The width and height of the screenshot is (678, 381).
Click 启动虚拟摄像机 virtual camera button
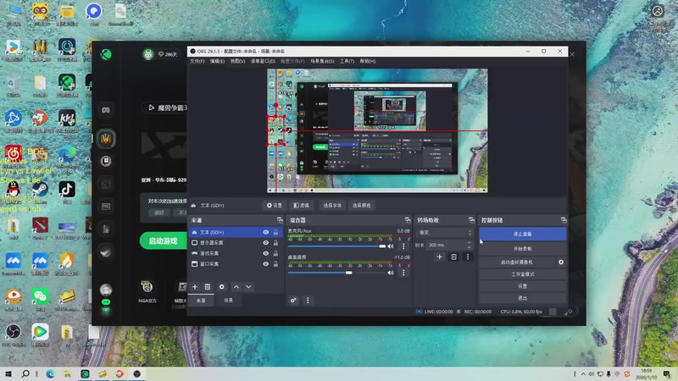click(517, 262)
